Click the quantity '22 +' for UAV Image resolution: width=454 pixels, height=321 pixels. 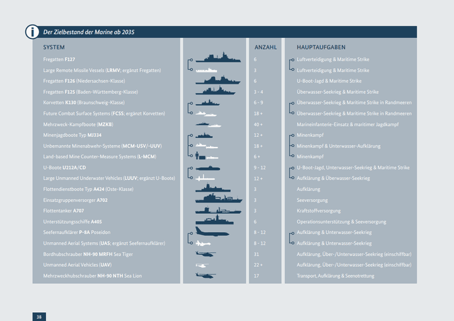259,265
